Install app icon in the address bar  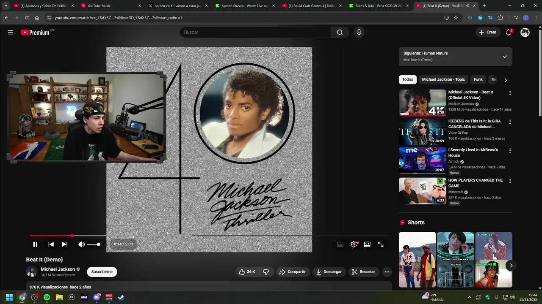point(447,18)
